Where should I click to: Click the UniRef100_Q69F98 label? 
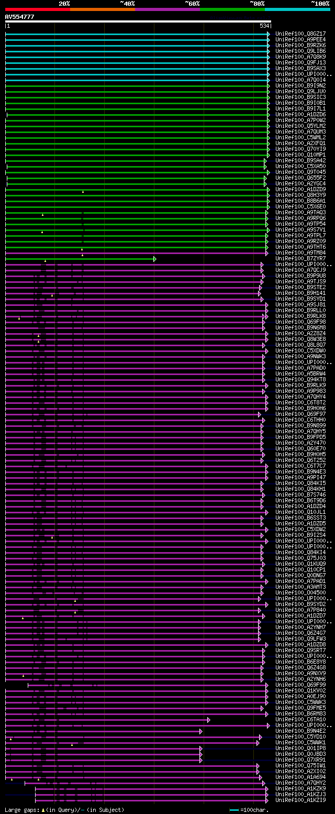tap(300, 322)
